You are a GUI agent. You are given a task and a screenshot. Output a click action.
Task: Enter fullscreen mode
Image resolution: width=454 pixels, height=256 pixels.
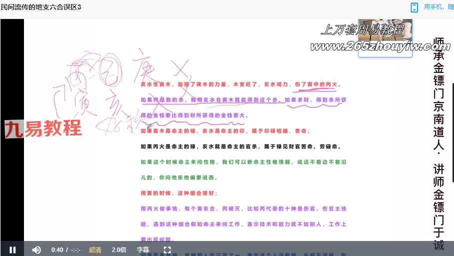point(167,249)
